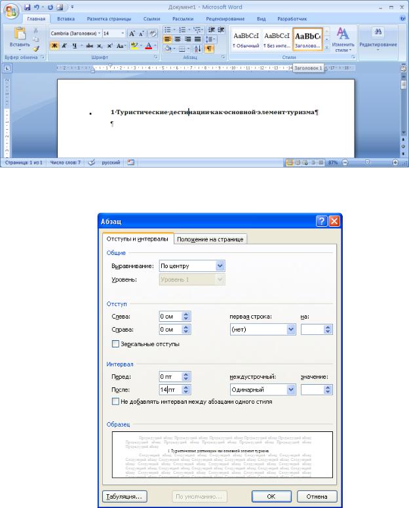The height and width of the screenshot is (508, 409).
Task: Sort text with A-Z icon
Action: pyautogui.click(x=197, y=49)
